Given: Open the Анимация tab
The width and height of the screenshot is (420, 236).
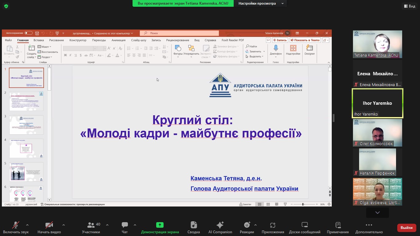Looking at the screenshot, I should pos(119,40).
